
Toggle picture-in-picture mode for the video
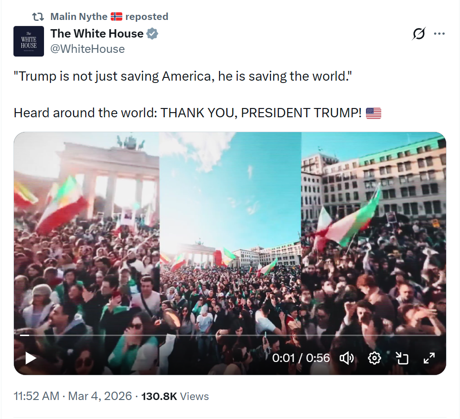(402, 358)
